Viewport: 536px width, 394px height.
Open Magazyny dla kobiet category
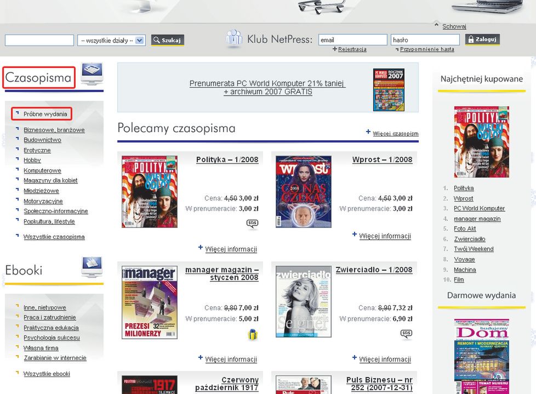click(50, 180)
